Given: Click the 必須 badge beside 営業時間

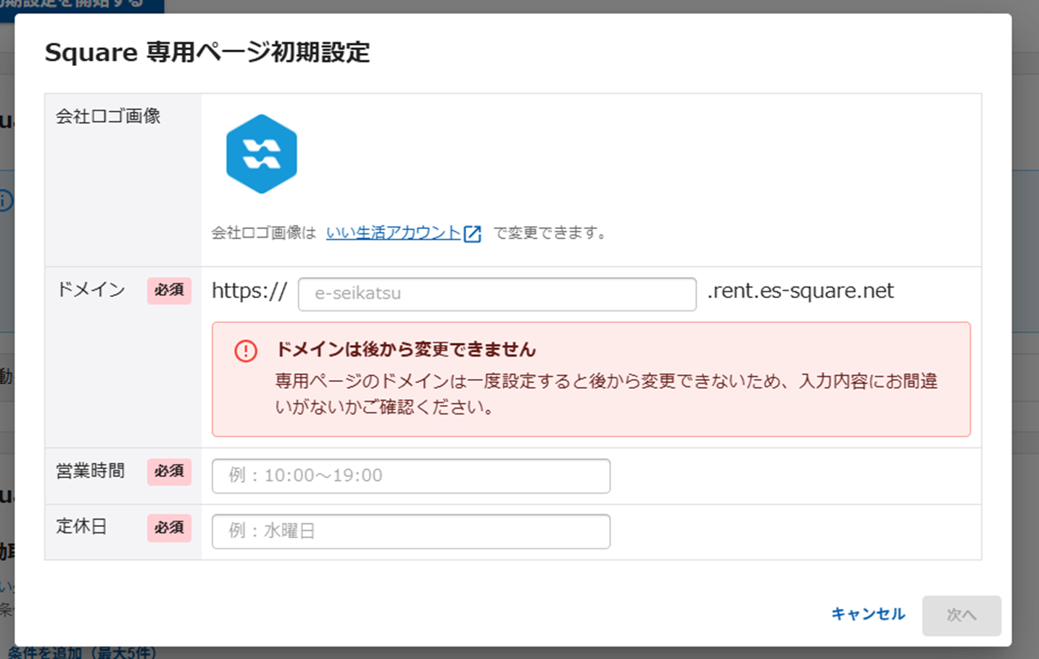Looking at the screenshot, I should [169, 471].
